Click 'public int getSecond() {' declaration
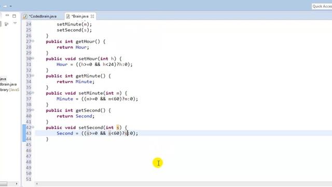Screen dimensions: 332x187 tap(78, 110)
